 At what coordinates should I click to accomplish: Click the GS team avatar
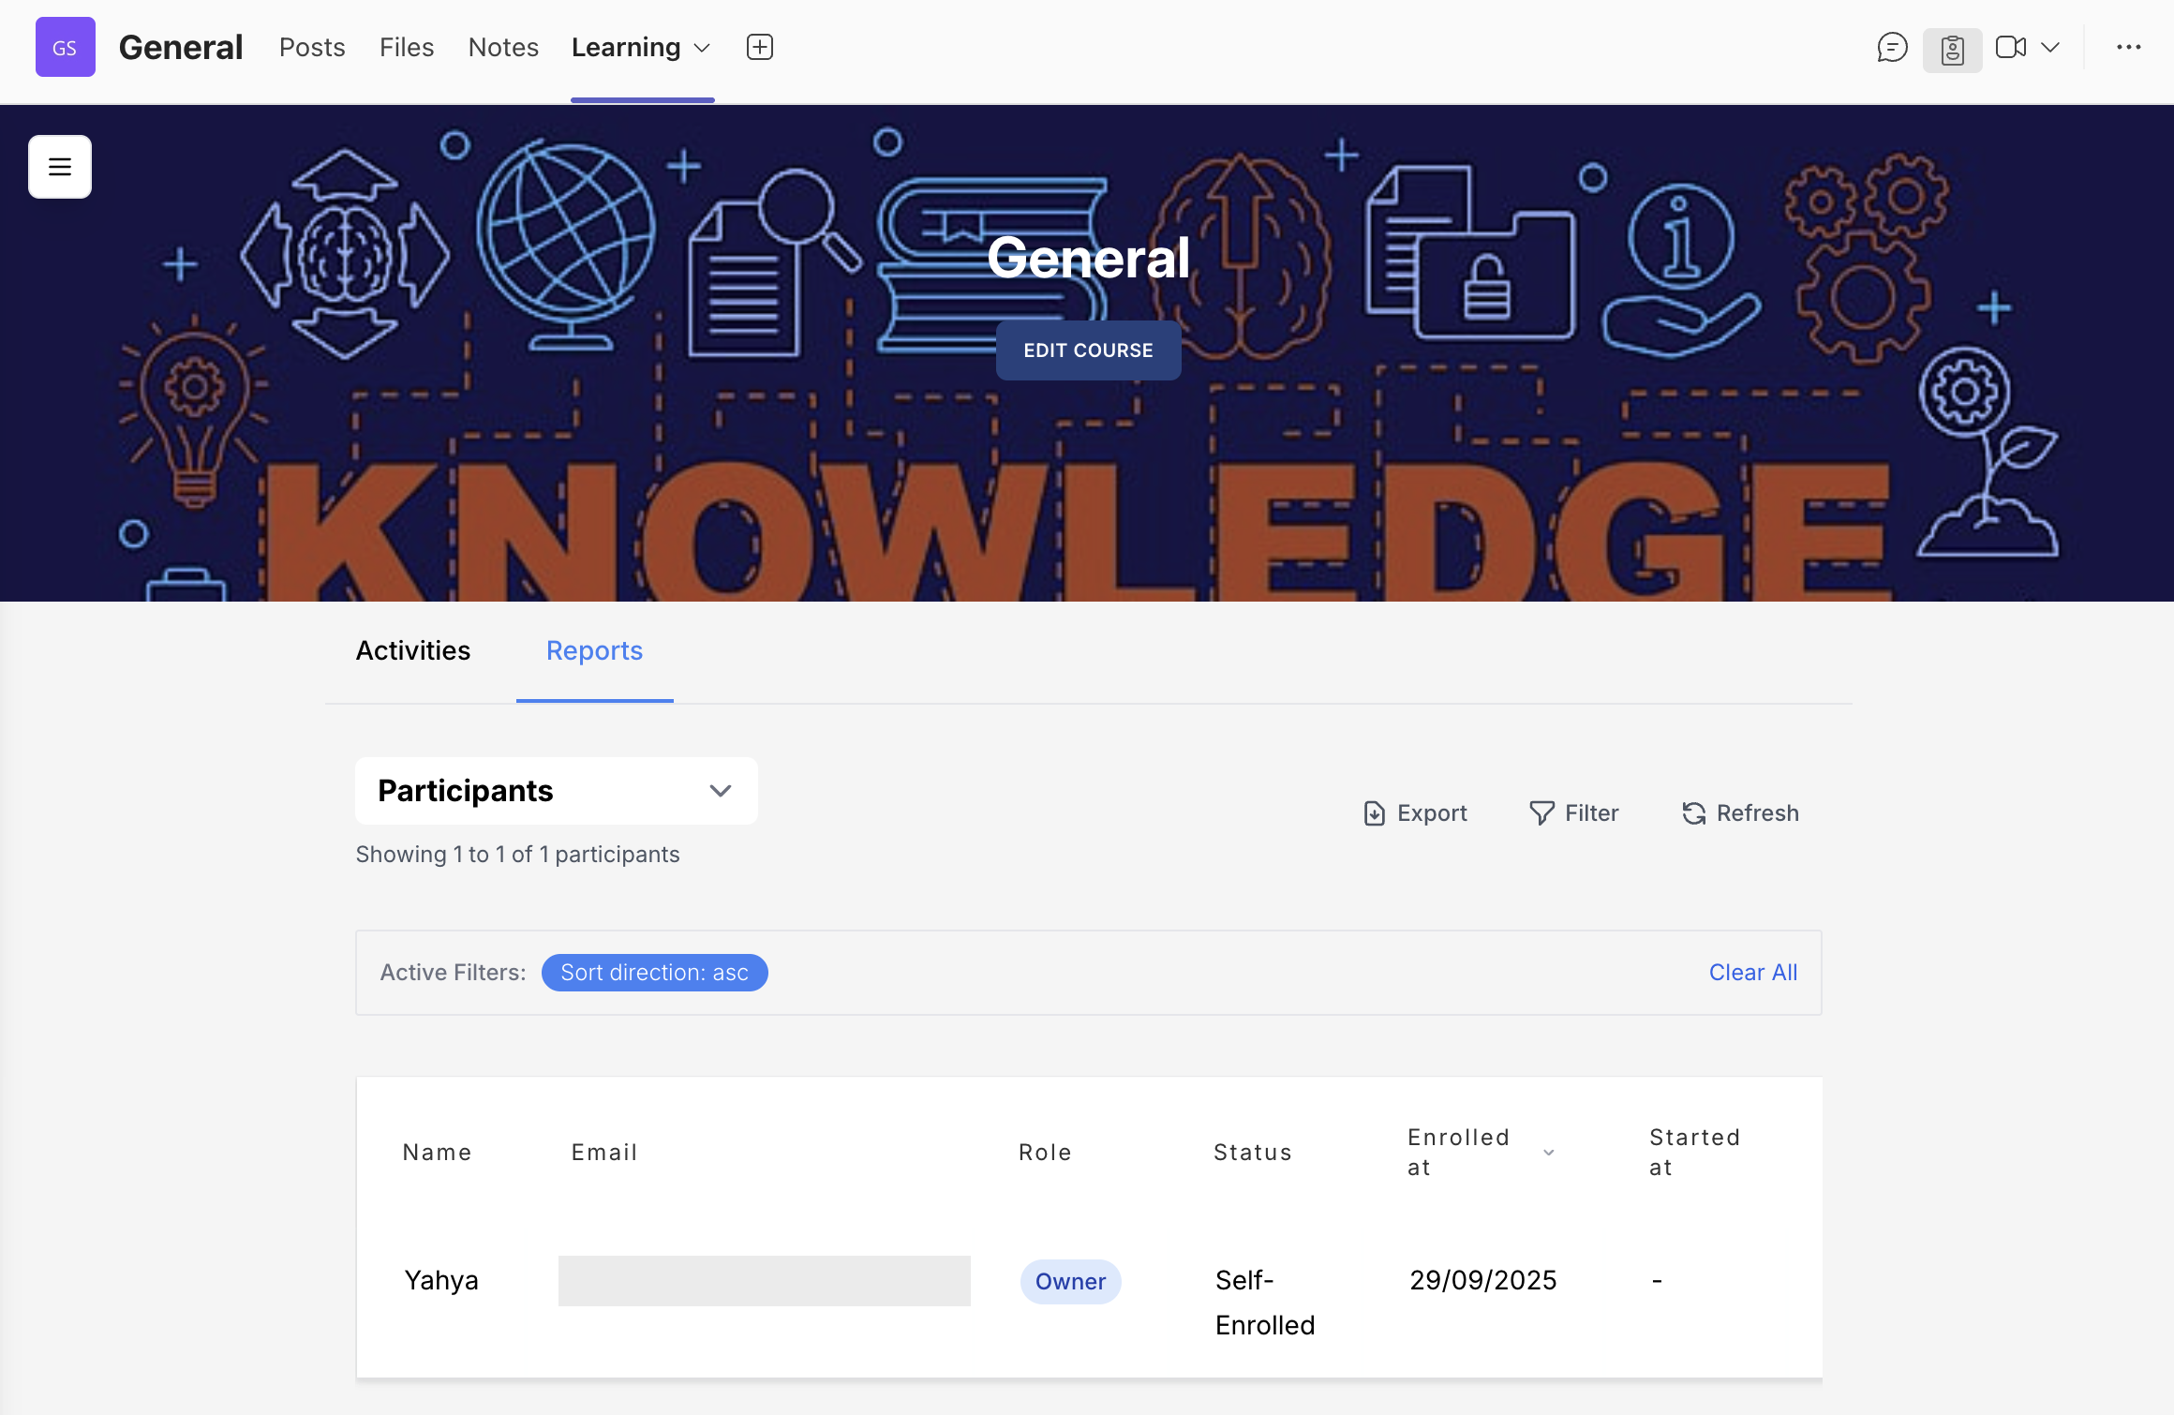(65, 47)
